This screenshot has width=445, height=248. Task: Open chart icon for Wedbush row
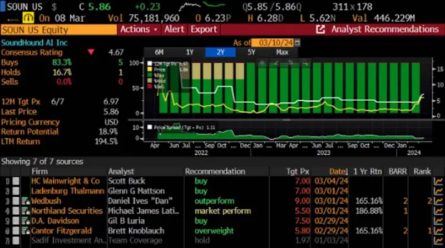(438, 201)
